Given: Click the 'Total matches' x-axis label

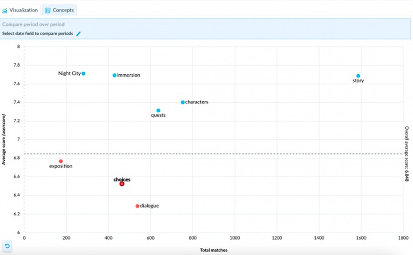Looking at the screenshot, I should point(213,250).
